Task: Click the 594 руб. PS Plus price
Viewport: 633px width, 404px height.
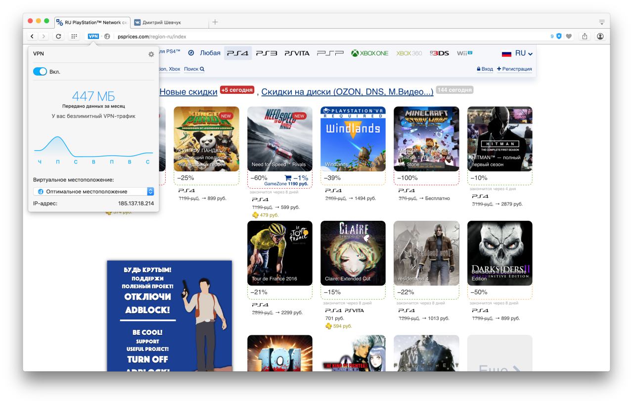Action: pos(338,326)
